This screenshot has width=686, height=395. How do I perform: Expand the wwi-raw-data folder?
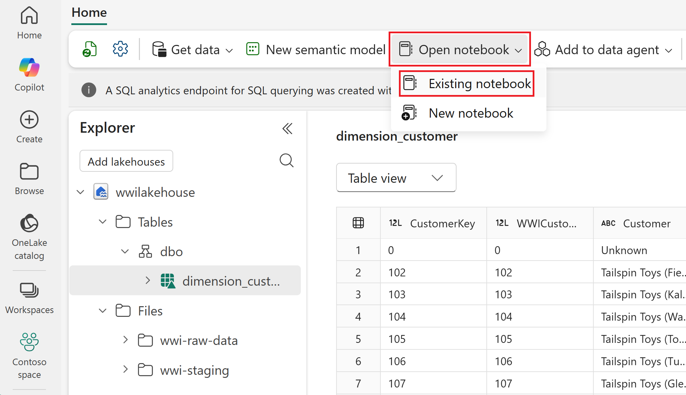coord(125,340)
